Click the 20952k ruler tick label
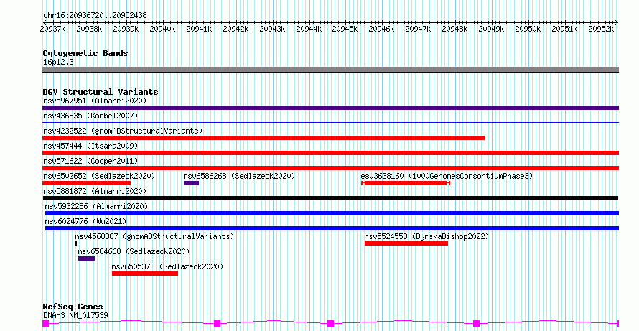This screenshot has height=331, width=639. click(601, 29)
